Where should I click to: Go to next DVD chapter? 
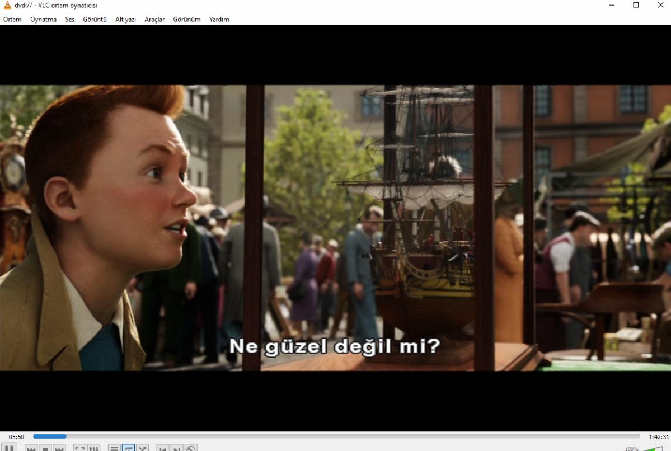click(x=177, y=448)
